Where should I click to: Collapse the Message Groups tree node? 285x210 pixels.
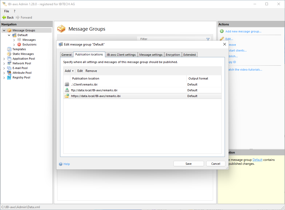tap(4, 30)
